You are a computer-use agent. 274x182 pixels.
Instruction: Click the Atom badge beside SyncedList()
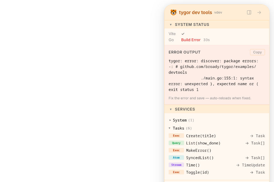click(x=176, y=158)
